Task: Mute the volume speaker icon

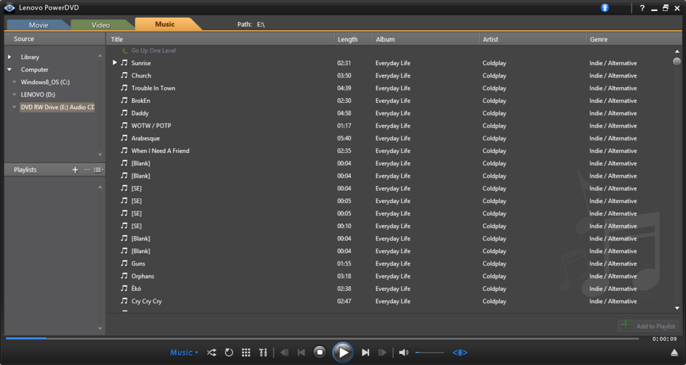Action: (x=403, y=353)
